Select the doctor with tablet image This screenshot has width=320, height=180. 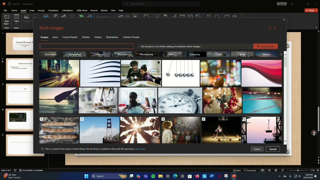point(98,100)
